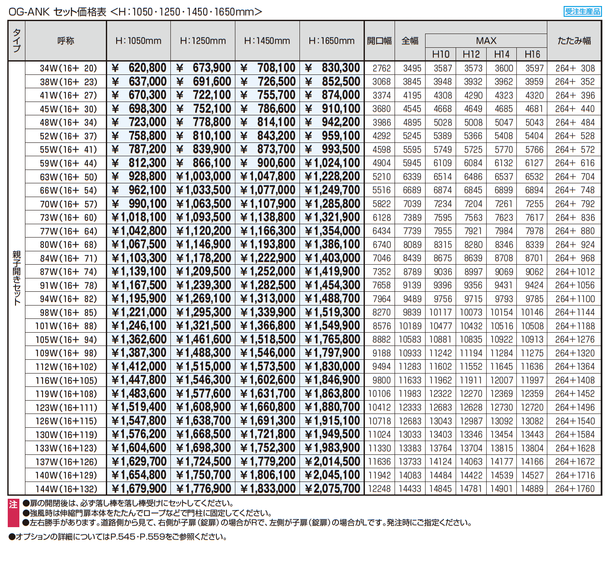Select price ¥1,321,900

tap(332, 217)
